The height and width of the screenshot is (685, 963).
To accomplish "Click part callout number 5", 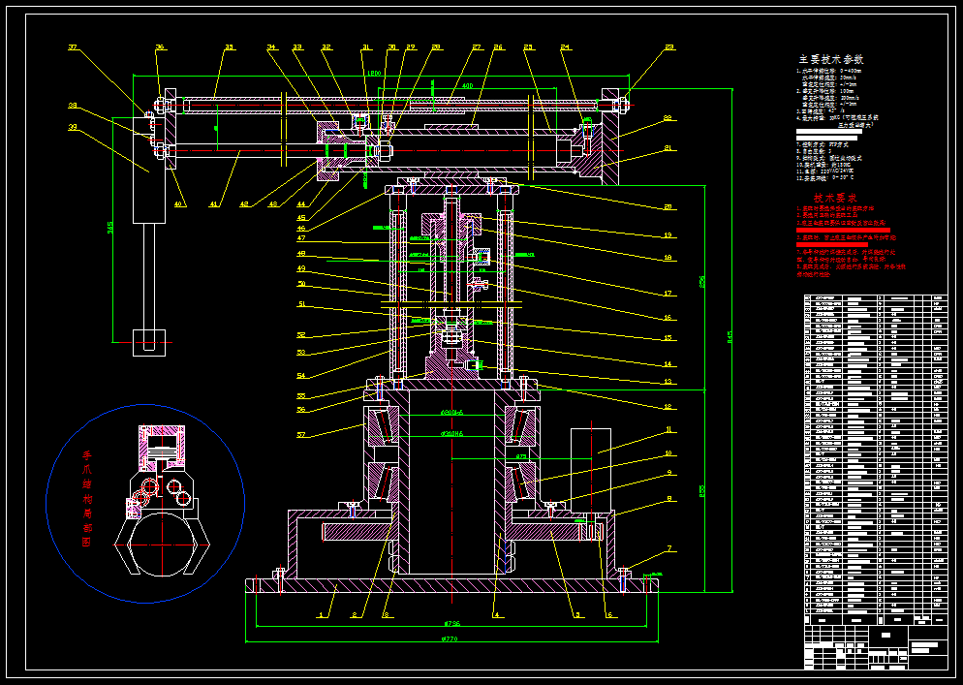I will coord(576,615).
